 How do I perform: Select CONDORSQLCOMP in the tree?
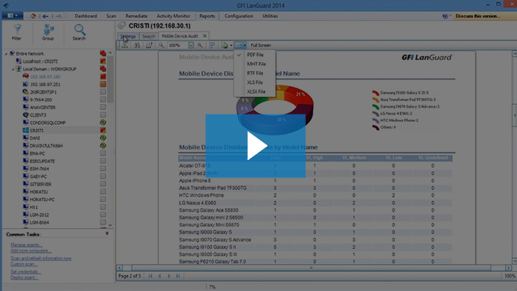(x=47, y=123)
